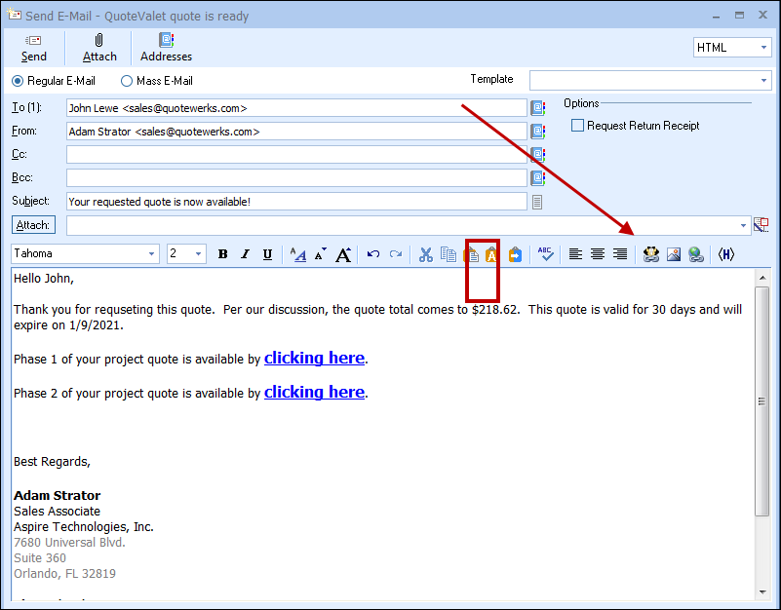Click in the Subject text field

(296, 202)
